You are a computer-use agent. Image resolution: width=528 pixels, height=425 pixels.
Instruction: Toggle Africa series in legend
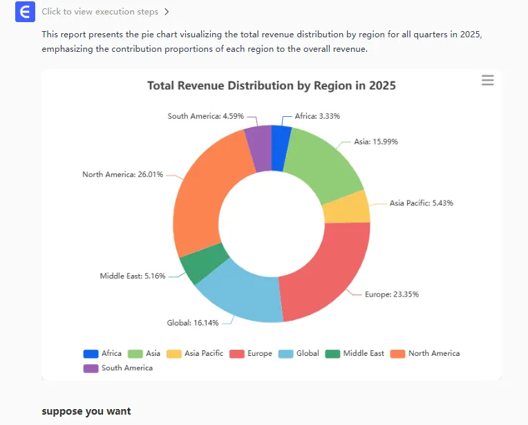pos(102,353)
